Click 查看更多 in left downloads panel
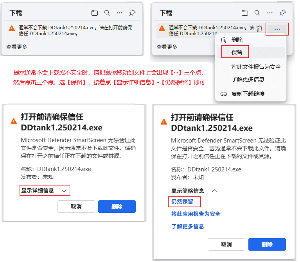The image size is (300, 262). tap(17, 47)
